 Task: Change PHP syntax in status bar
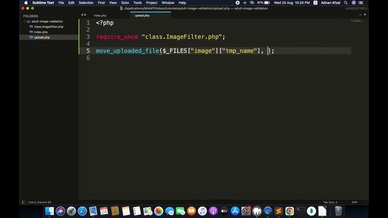[354, 202]
